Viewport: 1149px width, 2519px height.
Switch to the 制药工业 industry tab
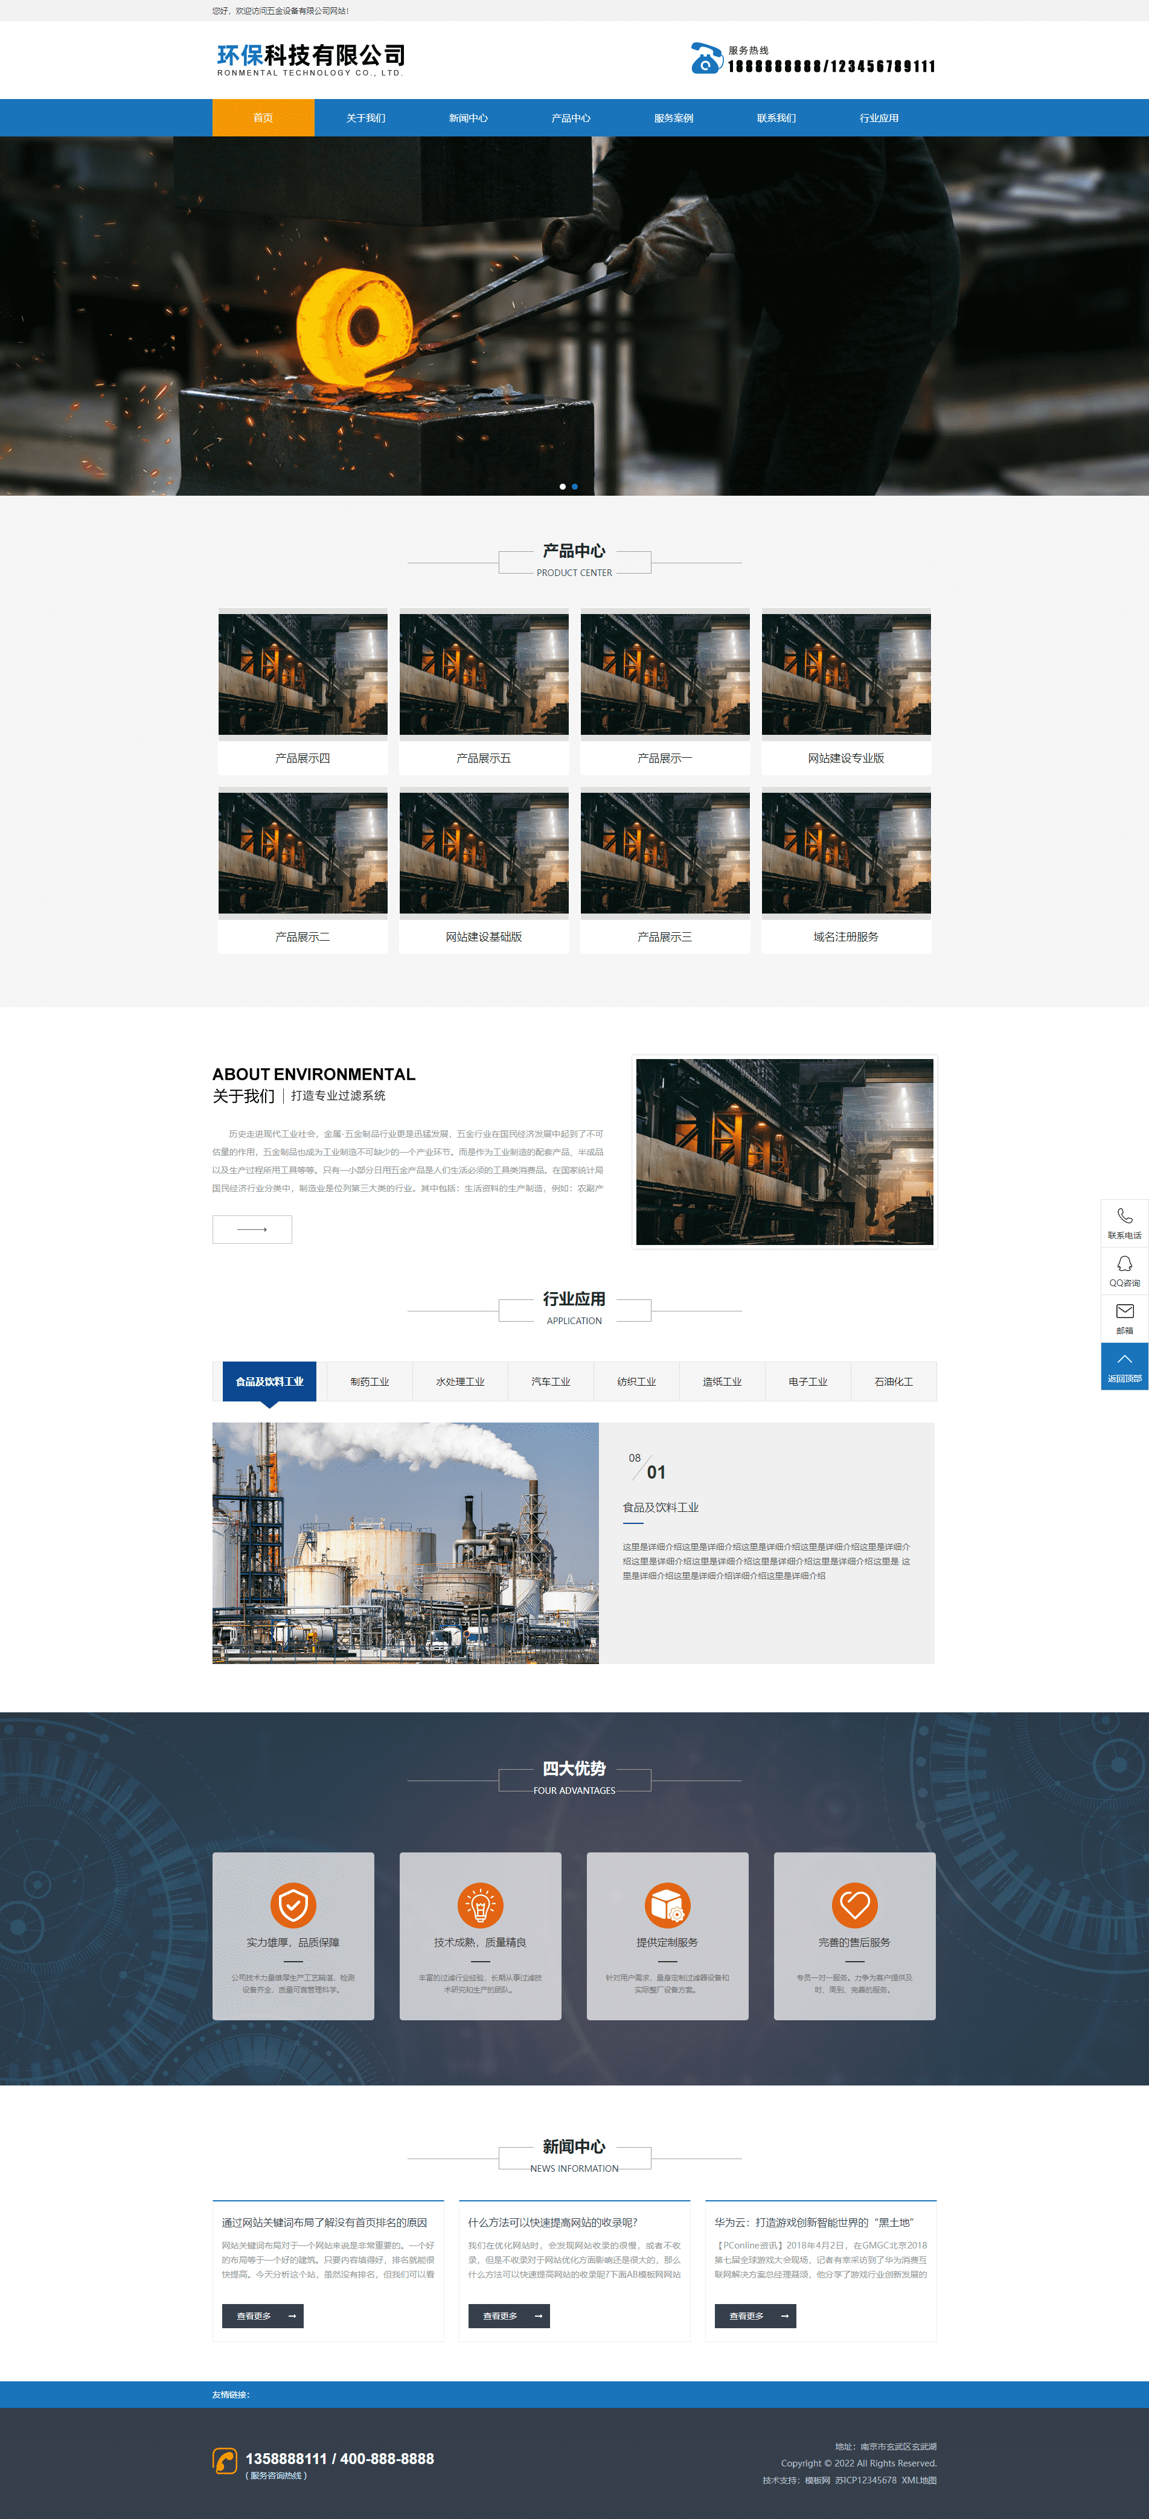[x=370, y=1381]
